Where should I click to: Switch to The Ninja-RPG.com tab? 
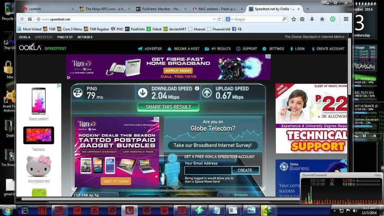coord(105,9)
